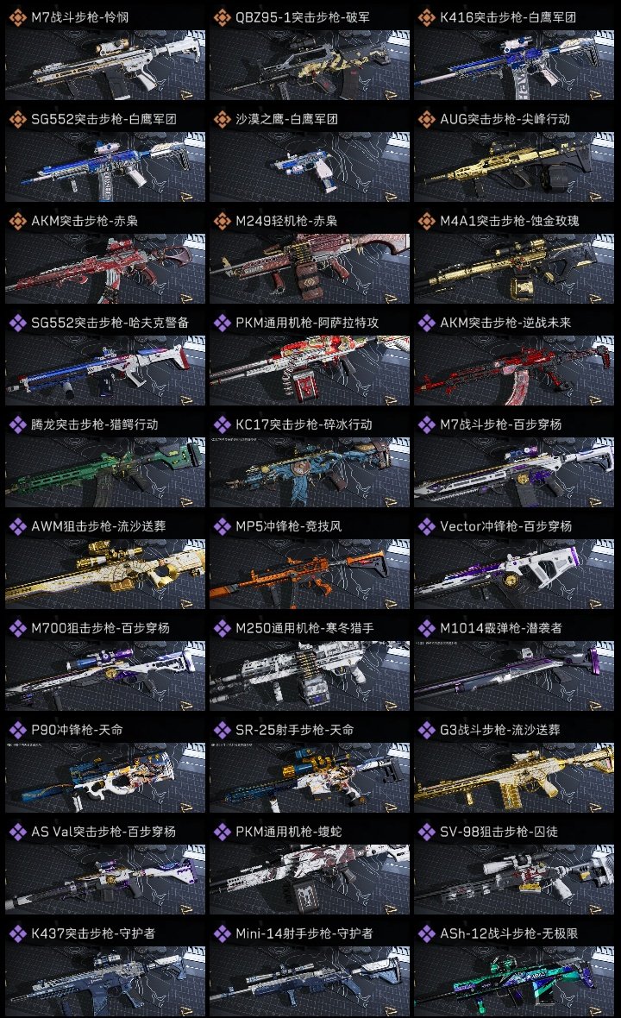This screenshot has height=1018, width=621.
Task: Click the PKM通用机枪-阿萨拉特攻 title text
Action: click(x=307, y=323)
